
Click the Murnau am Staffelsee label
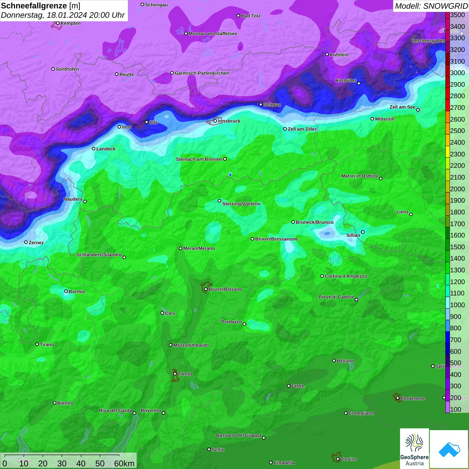pos(213,33)
